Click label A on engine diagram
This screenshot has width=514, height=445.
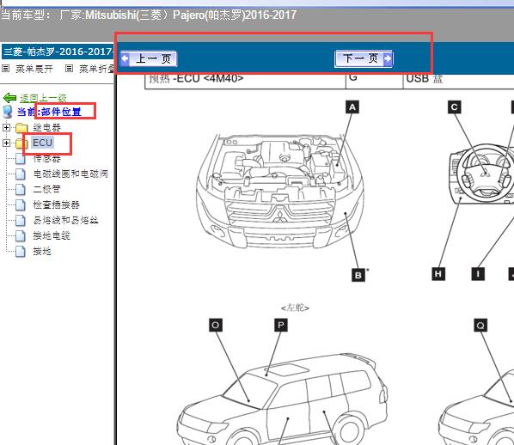tap(352, 107)
